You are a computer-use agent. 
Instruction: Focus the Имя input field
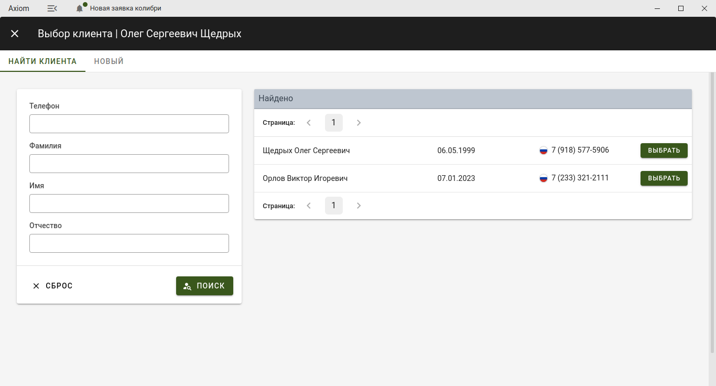click(129, 203)
